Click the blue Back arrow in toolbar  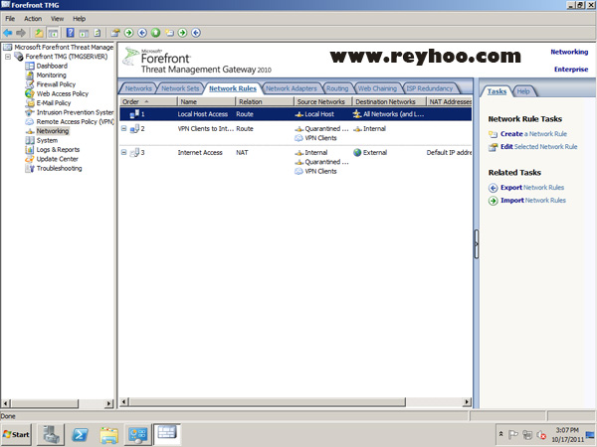(8, 33)
